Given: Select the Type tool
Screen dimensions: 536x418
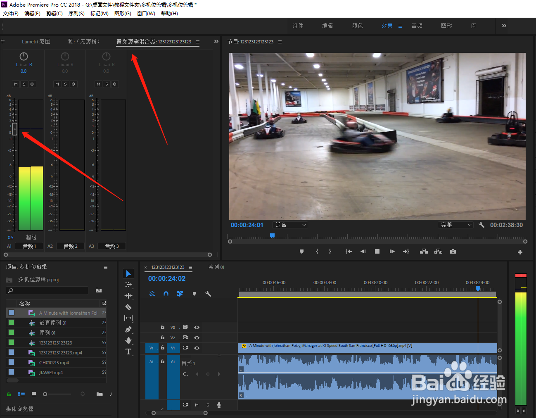Looking at the screenshot, I should point(128,351).
